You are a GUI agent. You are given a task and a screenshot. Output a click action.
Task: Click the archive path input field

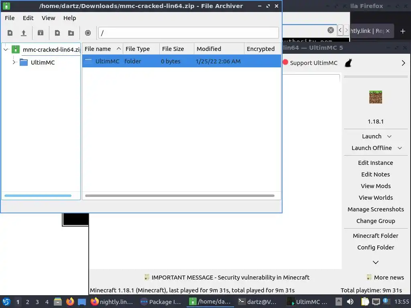pos(189,33)
